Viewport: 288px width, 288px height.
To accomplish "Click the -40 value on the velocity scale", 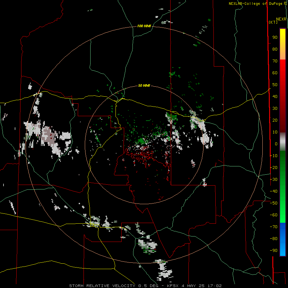I will point(274,191).
